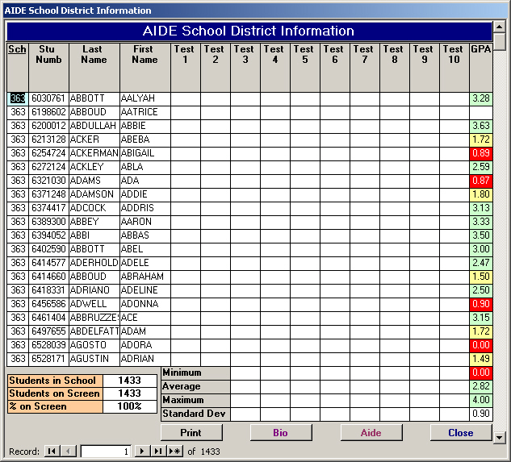Screen dimensions: 511x462
Task: Click first name ABRAHAM
Action: (145, 277)
